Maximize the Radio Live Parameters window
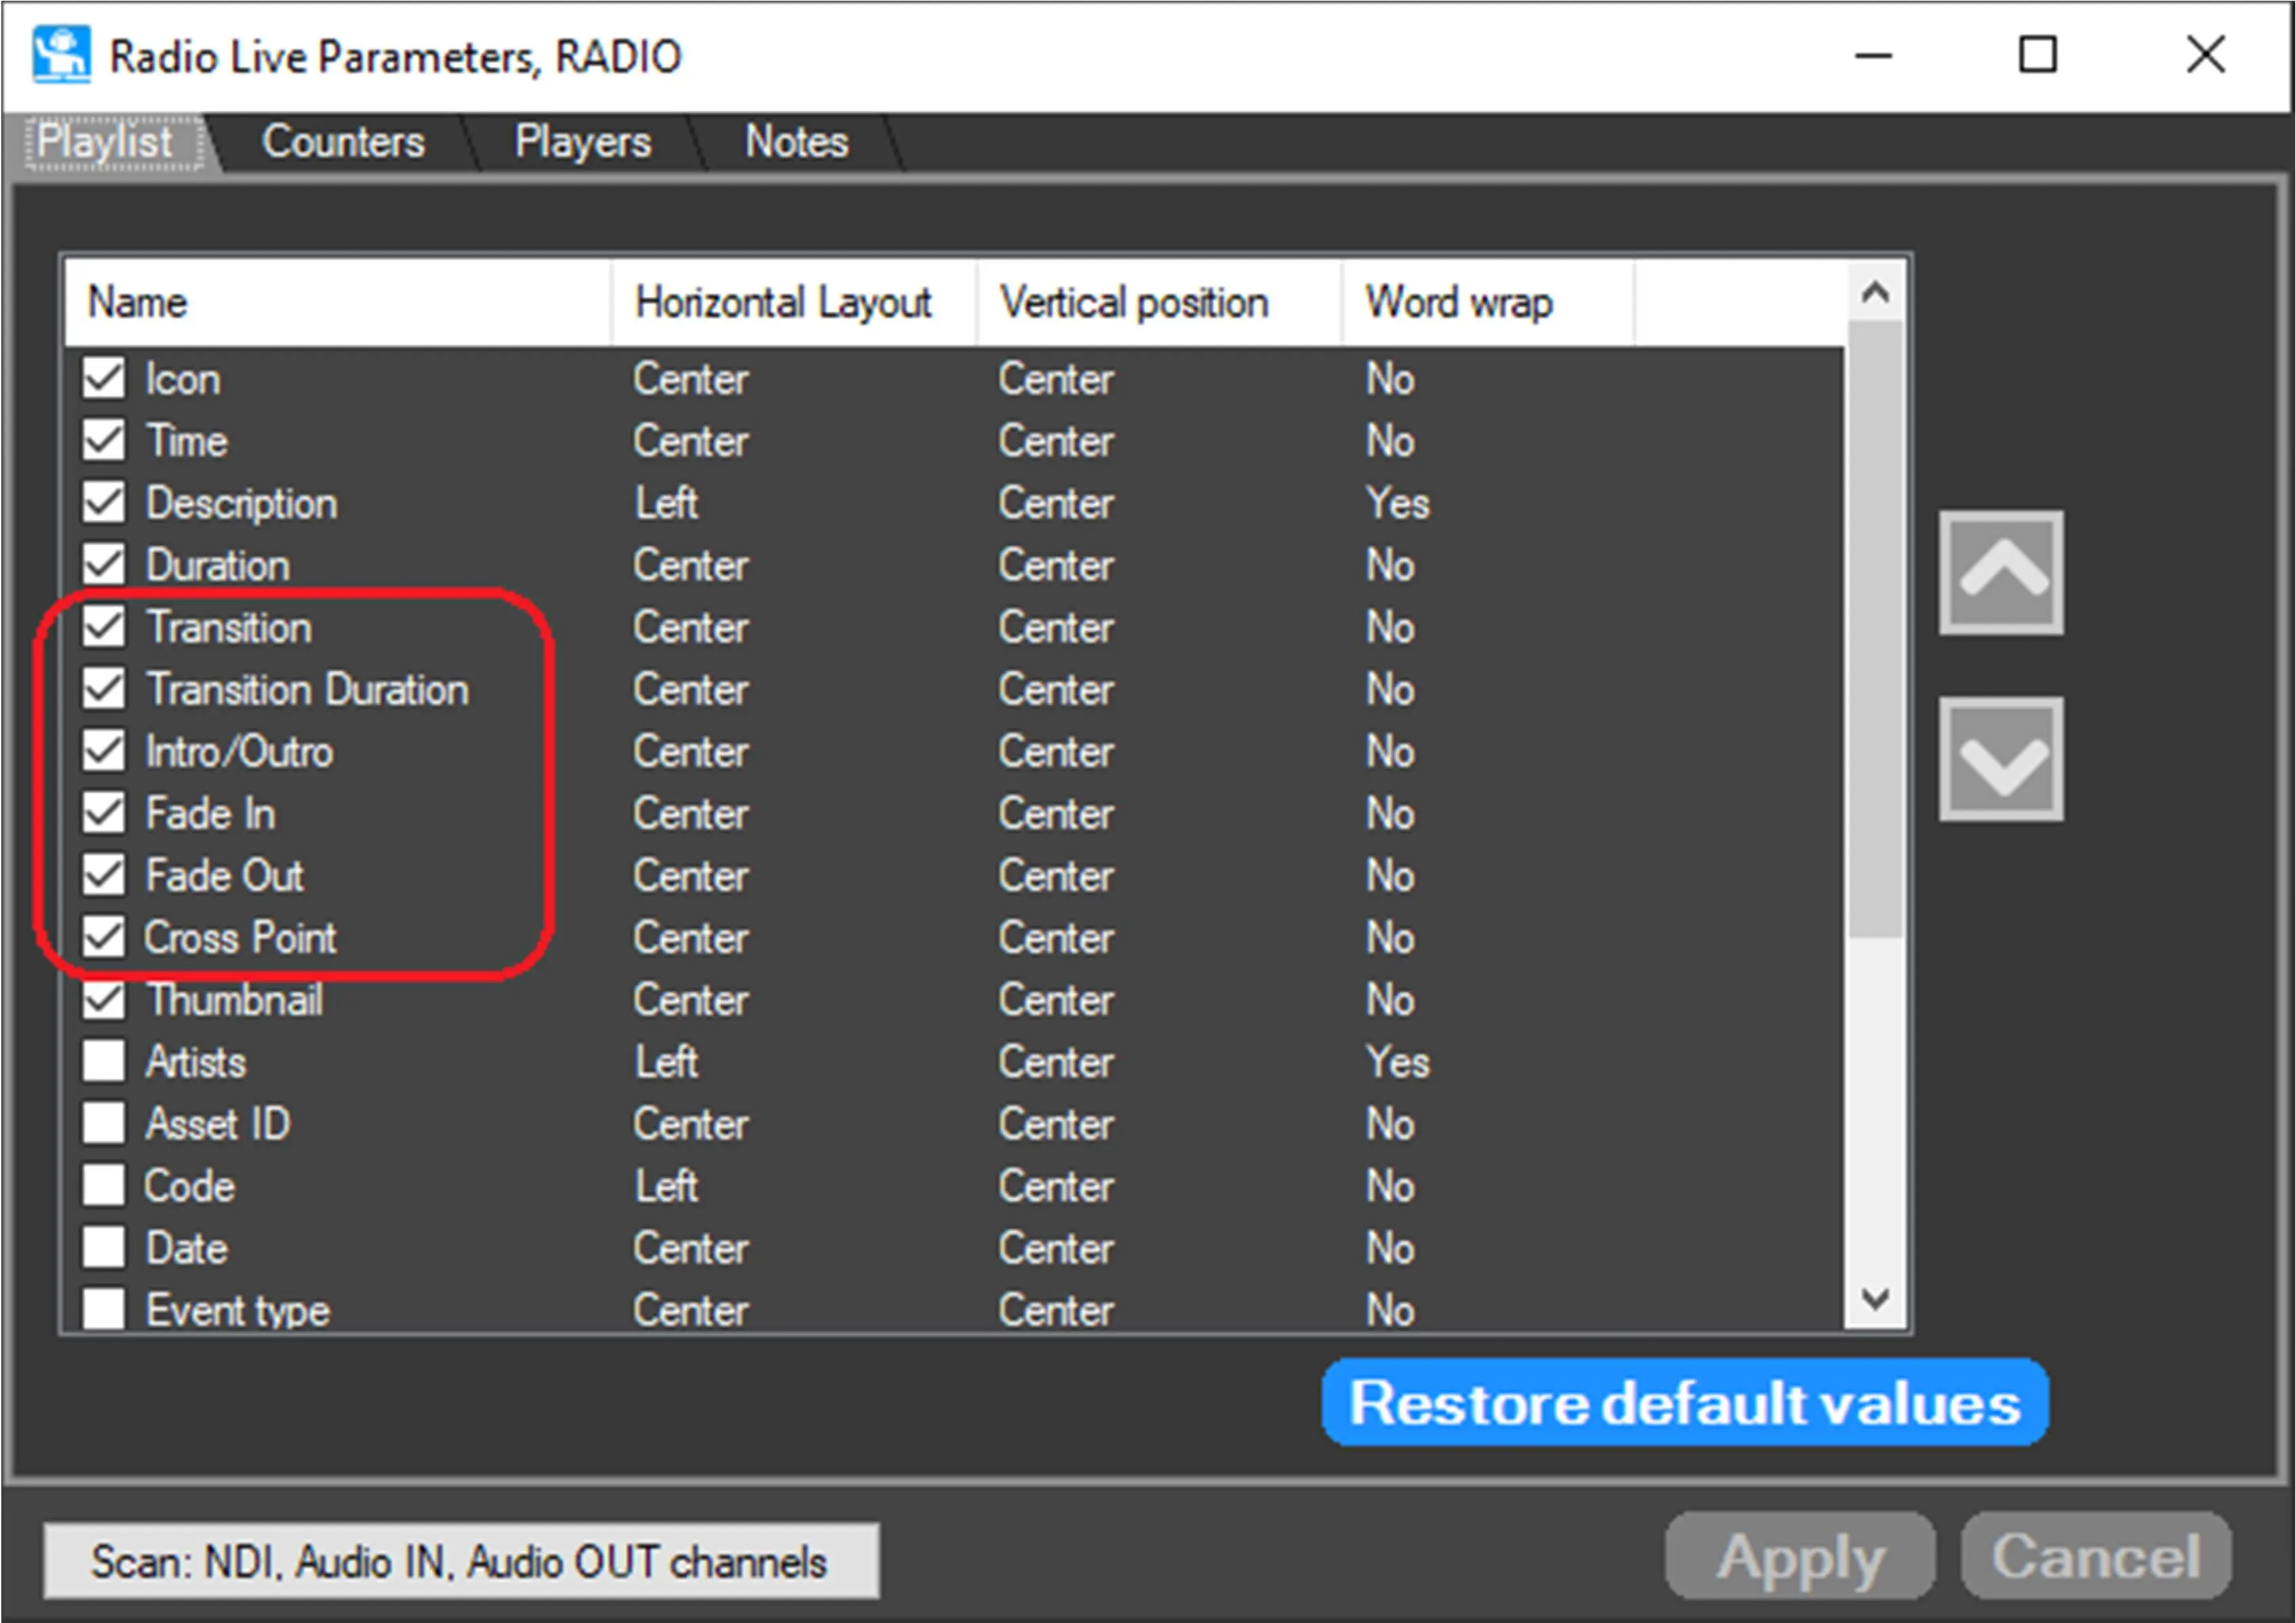 2037,55
